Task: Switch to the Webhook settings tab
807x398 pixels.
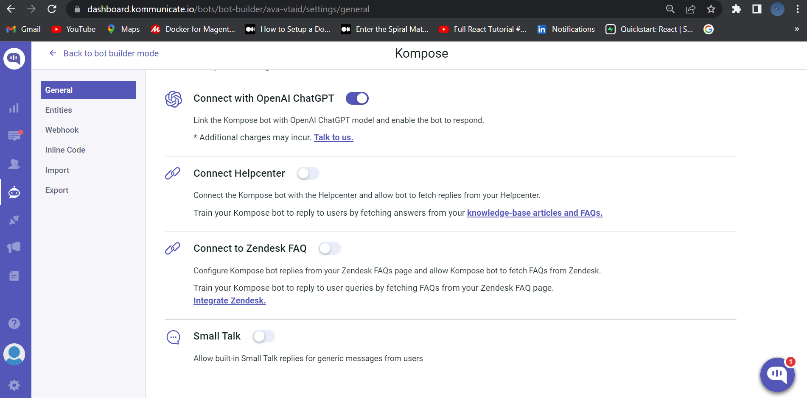Action: (x=62, y=130)
